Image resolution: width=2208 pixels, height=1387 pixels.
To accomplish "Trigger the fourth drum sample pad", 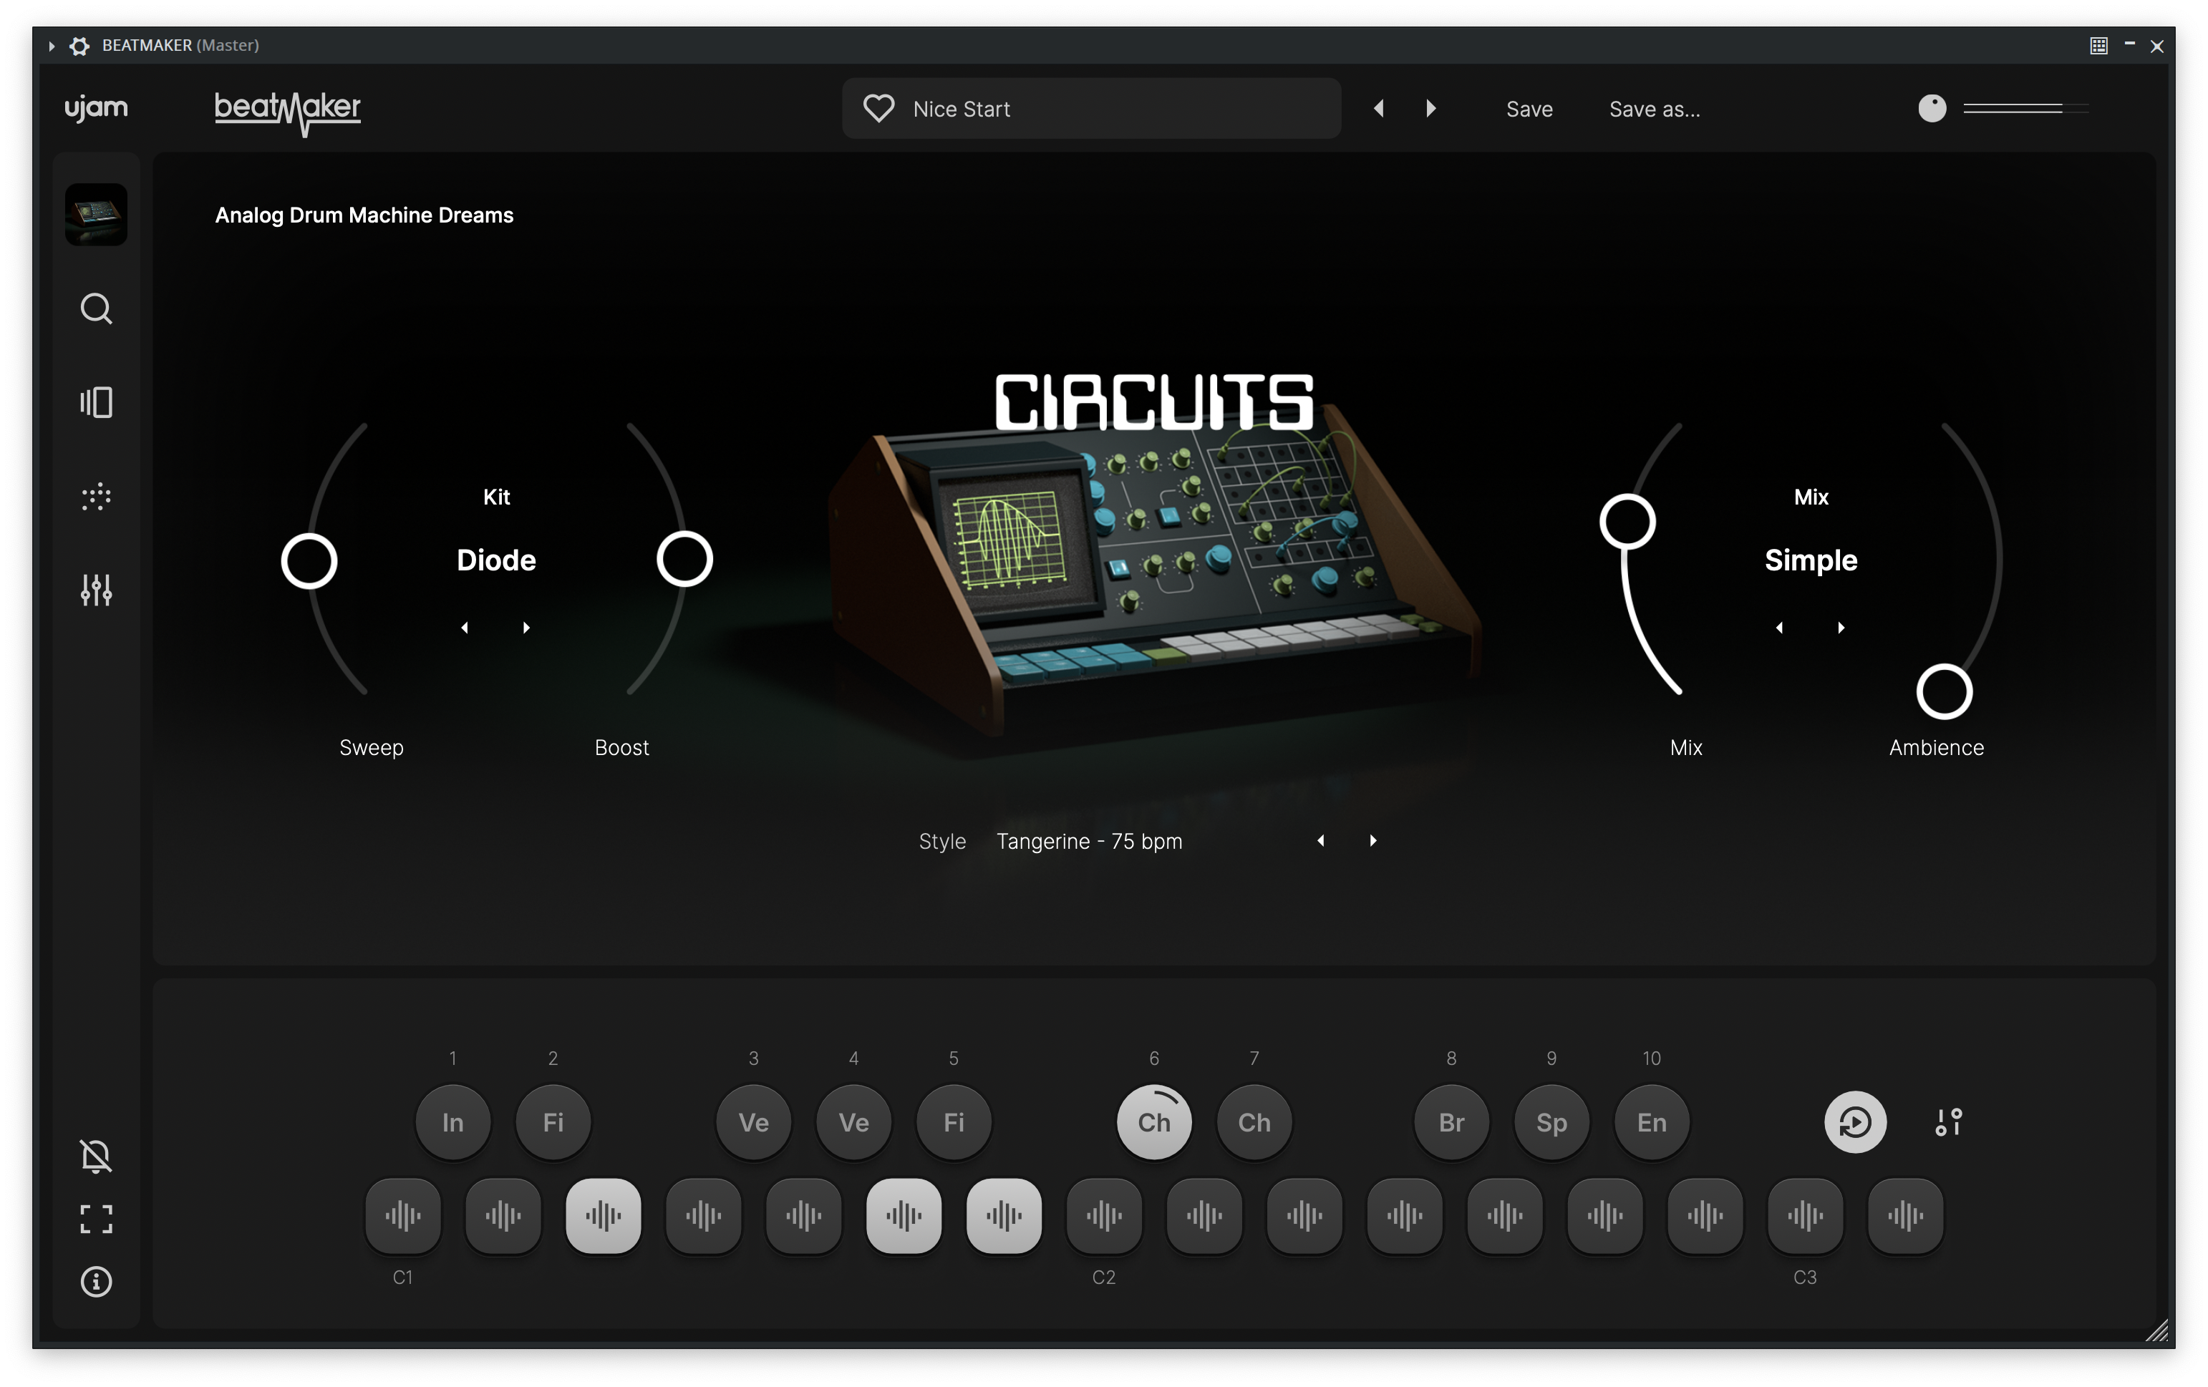I will click(703, 1217).
